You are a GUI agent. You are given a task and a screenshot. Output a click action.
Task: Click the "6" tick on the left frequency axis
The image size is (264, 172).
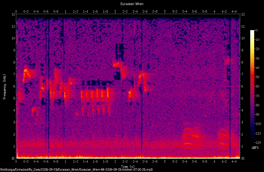coord(14,86)
